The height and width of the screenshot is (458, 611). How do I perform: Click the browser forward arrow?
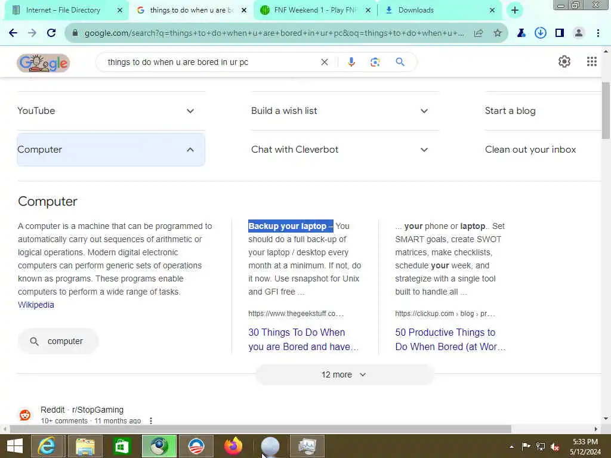pos(32,33)
